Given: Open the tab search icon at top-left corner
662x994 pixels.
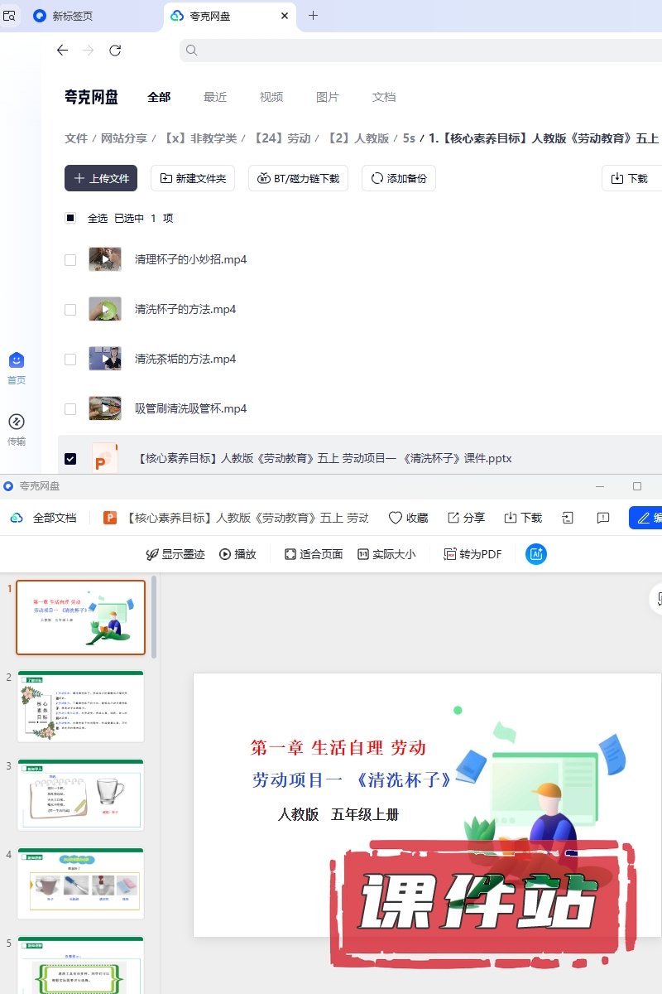Looking at the screenshot, I should click(x=10, y=16).
